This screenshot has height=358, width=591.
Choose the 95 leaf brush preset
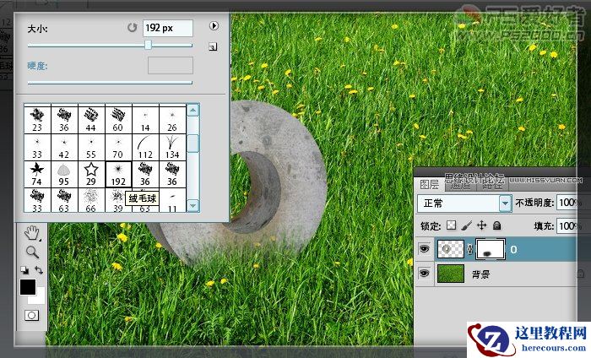pos(64,174)
